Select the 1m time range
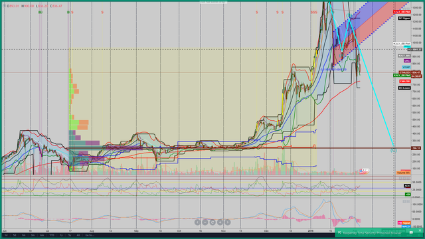Screen dimensions: 425x239 [24, 235]
